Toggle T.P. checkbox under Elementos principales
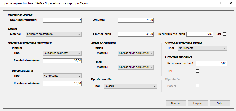 click(198, 71)
